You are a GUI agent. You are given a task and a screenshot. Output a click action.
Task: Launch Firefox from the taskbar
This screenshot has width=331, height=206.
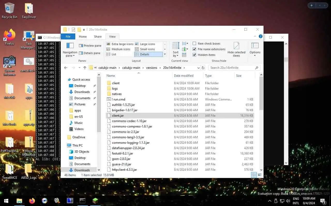[x=32, y=201]
